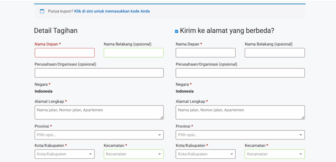Click the shipping address textarea resize handle
This screenshot has height=162, width=336.
click(x=303, y=118)
